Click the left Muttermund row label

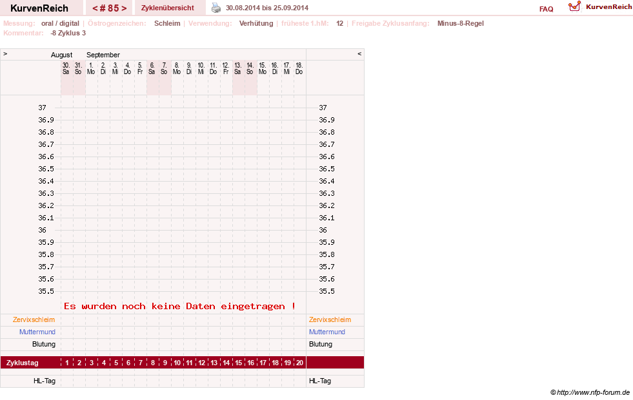click(x=37, y=332)
